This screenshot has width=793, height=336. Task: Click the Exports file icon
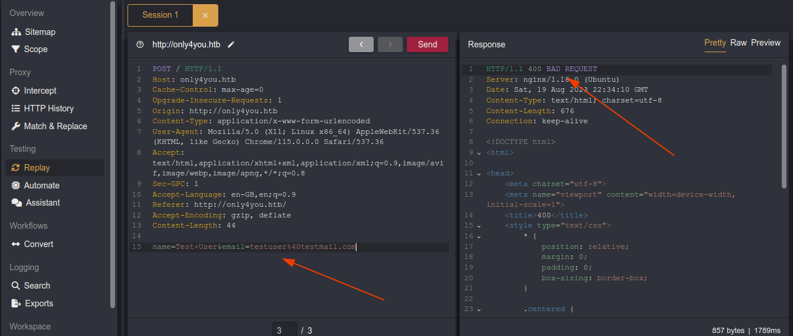(15, 303)
